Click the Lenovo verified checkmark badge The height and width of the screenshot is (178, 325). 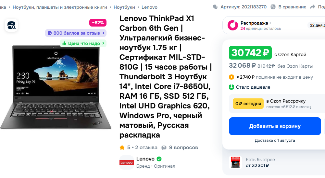tap(159, 159)
